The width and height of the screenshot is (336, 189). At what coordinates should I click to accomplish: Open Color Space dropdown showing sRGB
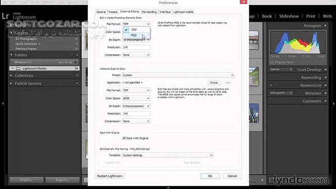136,98
